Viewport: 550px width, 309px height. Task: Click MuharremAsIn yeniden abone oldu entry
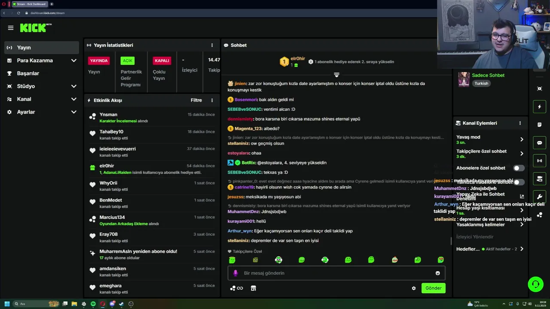tap(153, 254)
